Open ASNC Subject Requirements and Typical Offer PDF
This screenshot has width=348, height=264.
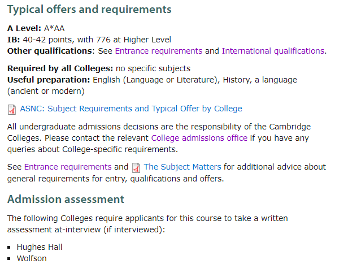point(131,109)
